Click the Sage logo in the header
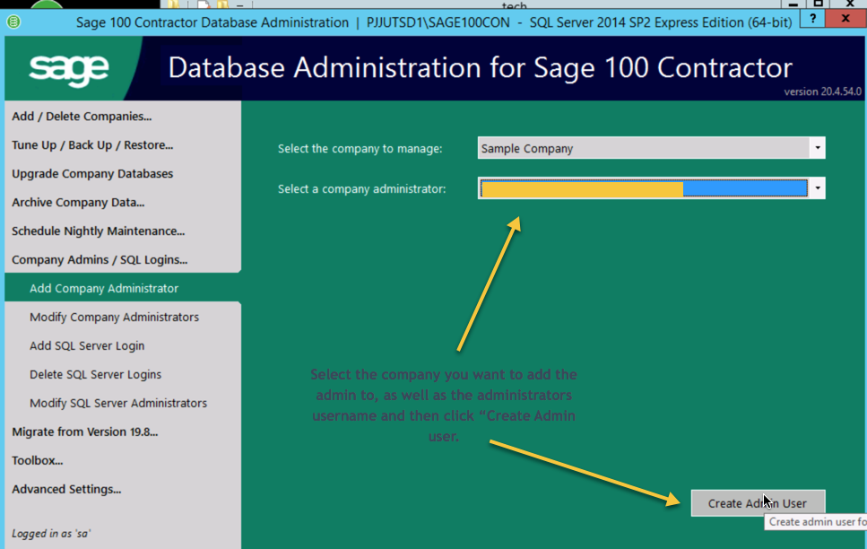 click(x=68, y=70)
